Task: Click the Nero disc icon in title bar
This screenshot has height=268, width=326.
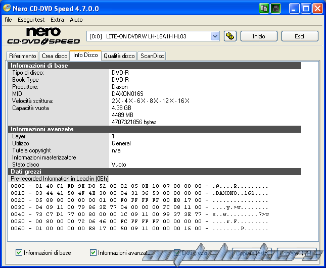Action: (6, 9)
